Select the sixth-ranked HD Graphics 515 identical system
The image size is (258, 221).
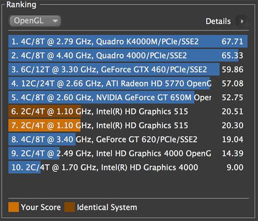(x=128, y=111)
